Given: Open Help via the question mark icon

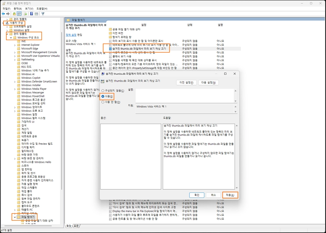Looking at the screenshot, I should coord(32,14).
